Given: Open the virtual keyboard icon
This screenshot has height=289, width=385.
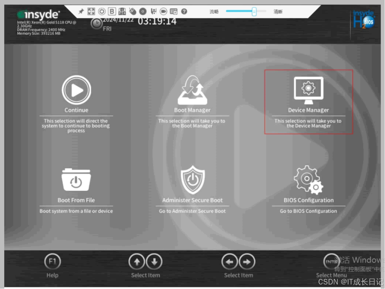Looking at the screenshot, I should pos(174,11).
